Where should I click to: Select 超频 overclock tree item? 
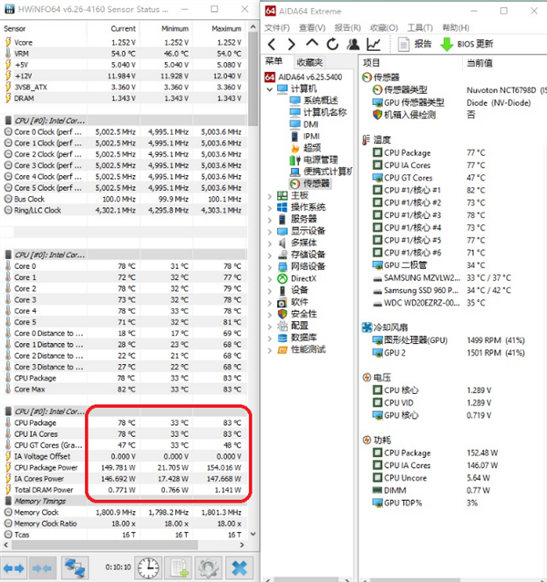(313, 148)
